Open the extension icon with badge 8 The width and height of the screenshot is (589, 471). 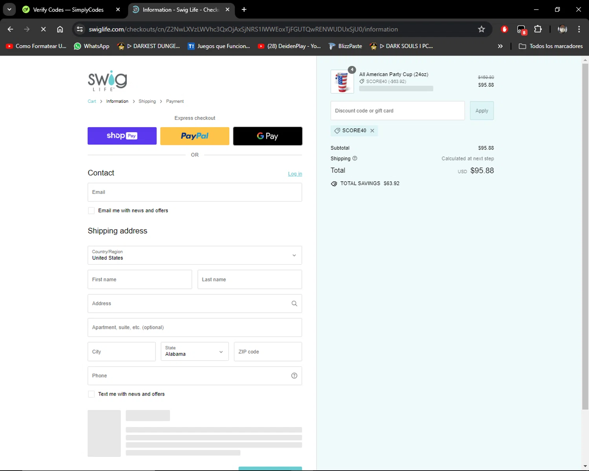[x=521, y=29]
